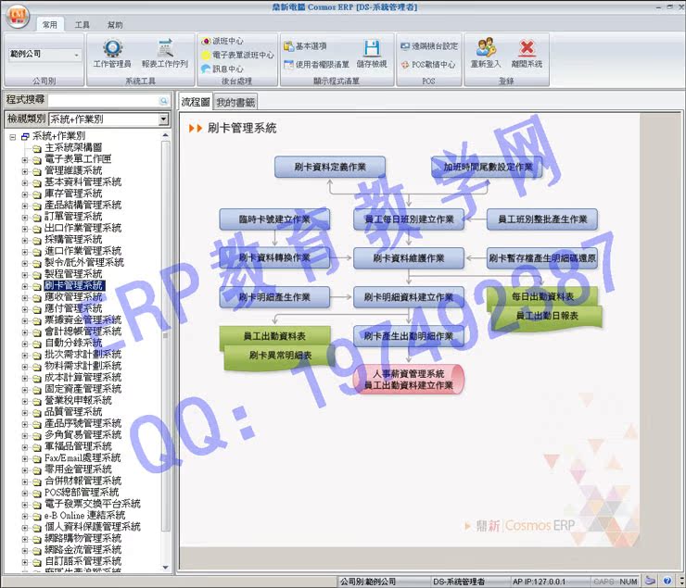
Task: Open 刷卡異常明細表 report
Action: 280,356
